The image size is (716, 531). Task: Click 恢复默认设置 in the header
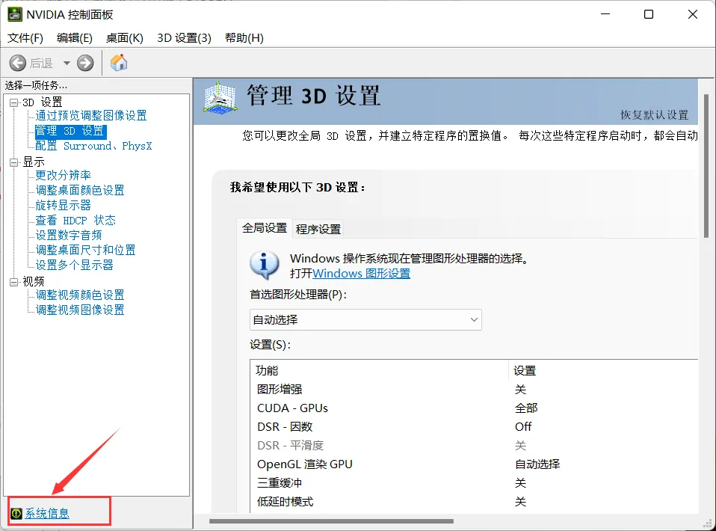click(x=654, y=115)
